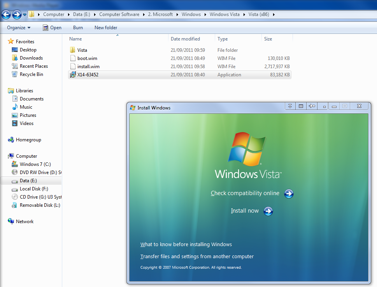Open Favorites in the navigation pane
Screen dimensions: 377x287
pos(25,42)
